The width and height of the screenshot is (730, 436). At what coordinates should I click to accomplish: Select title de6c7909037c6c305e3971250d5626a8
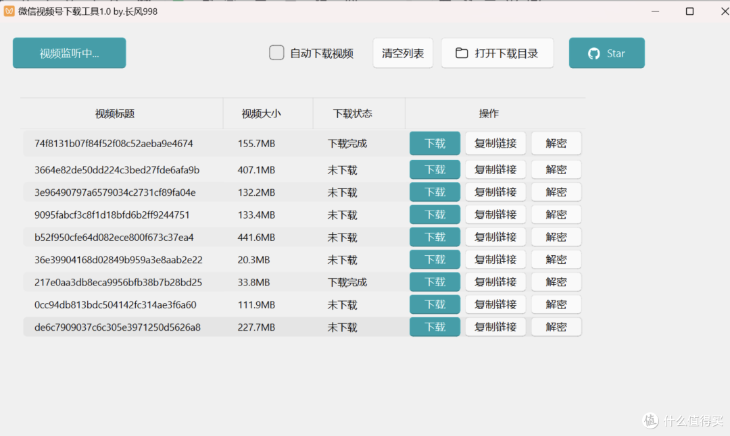[118, 327]
